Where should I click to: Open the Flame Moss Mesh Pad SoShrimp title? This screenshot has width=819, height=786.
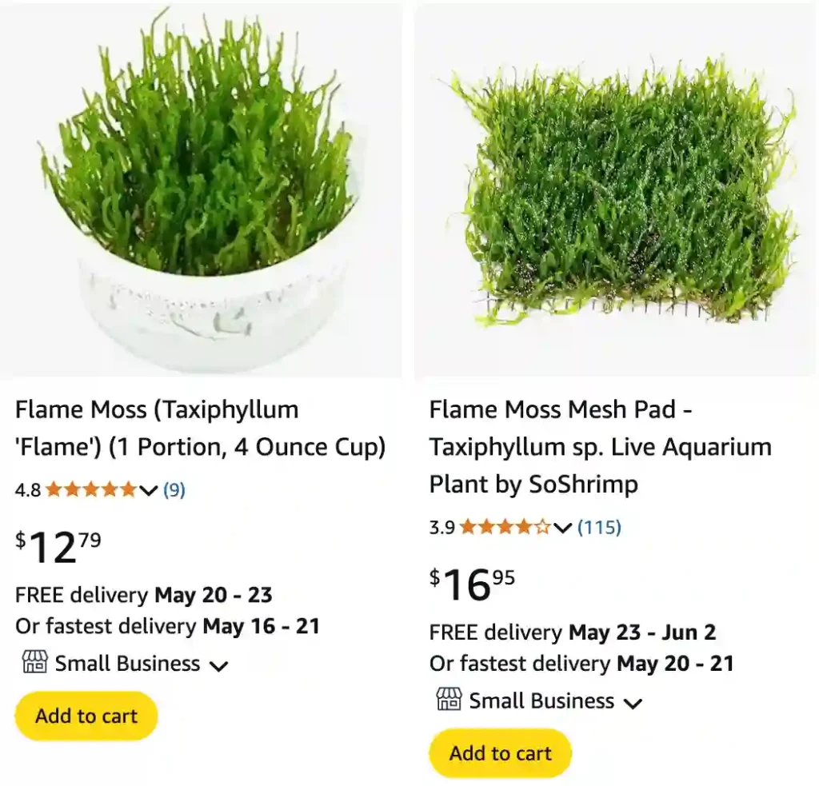600,447
